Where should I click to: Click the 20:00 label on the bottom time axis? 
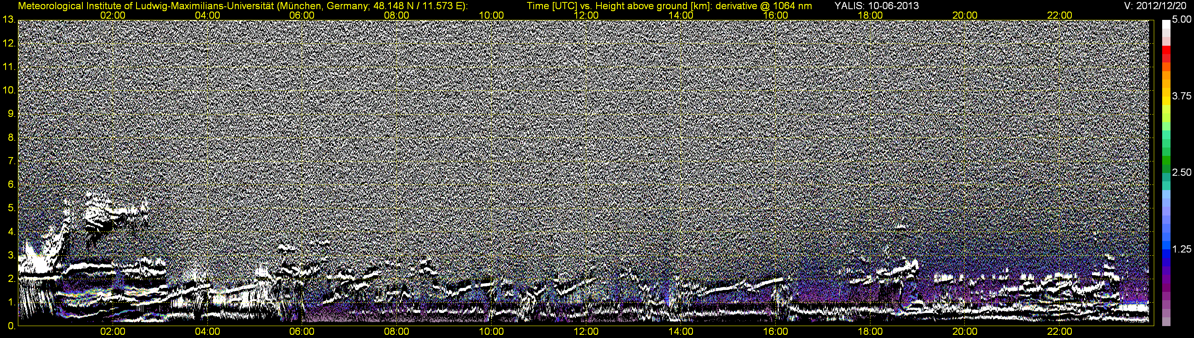coord(965,332)
